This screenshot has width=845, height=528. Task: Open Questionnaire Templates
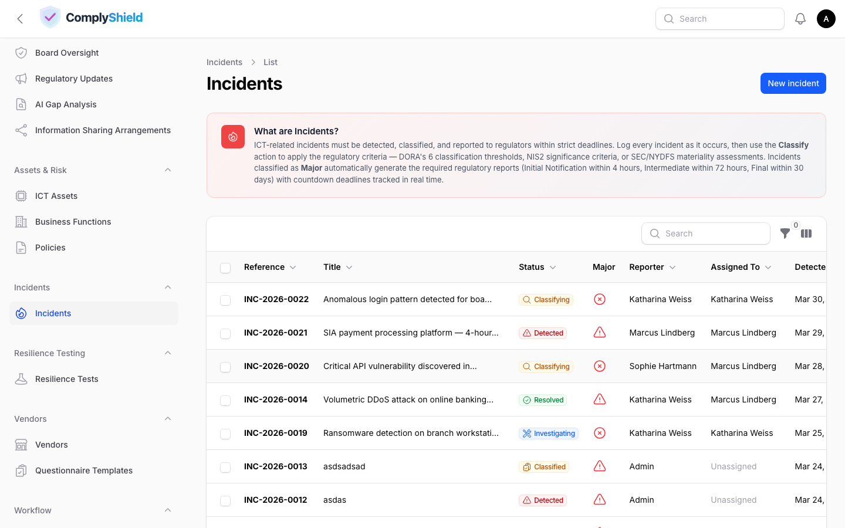tap(94, 471)
